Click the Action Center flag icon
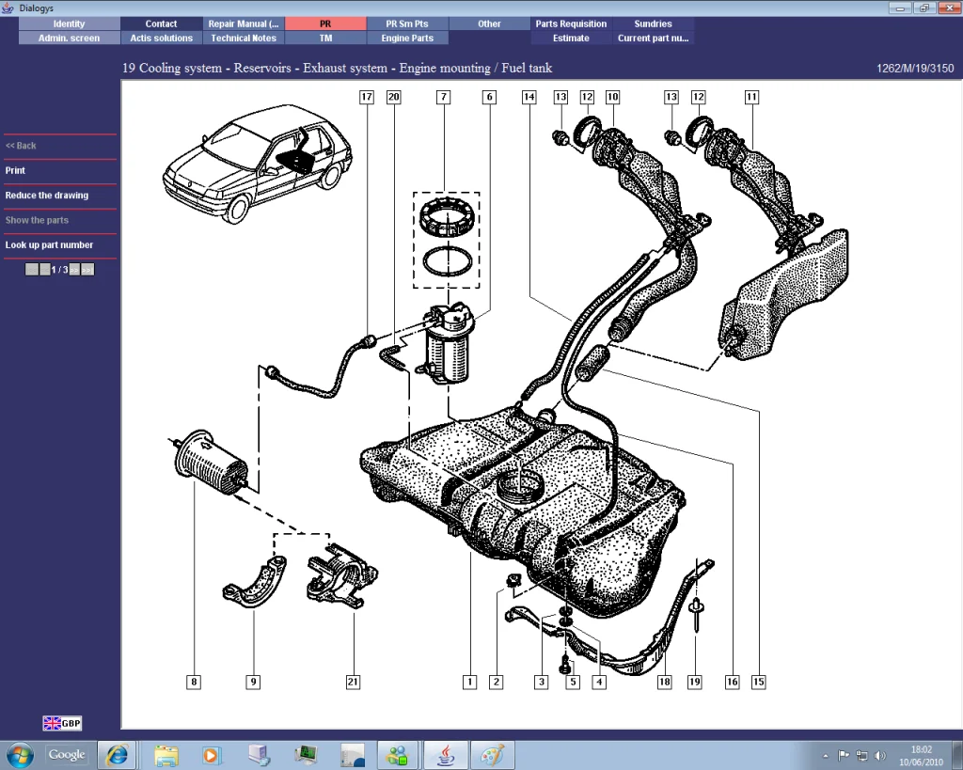Screen dimensions: 963x770 844,755
